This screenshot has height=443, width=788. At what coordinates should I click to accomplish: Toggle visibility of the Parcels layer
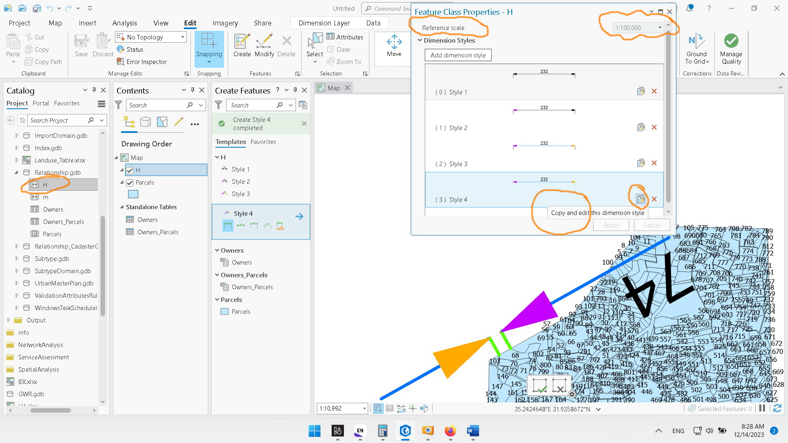(130, 182)
